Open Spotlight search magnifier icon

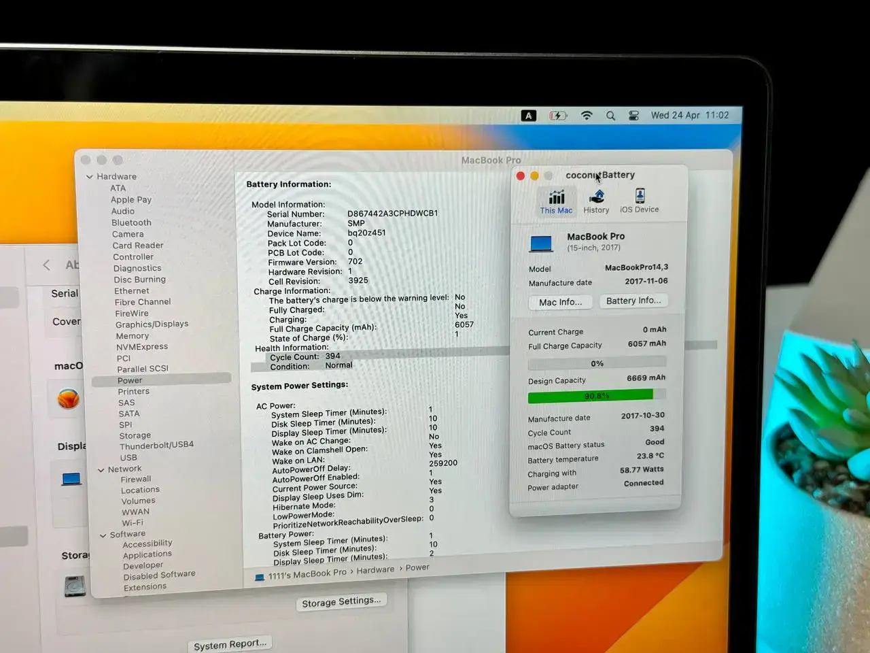click(x=610, y=116)
